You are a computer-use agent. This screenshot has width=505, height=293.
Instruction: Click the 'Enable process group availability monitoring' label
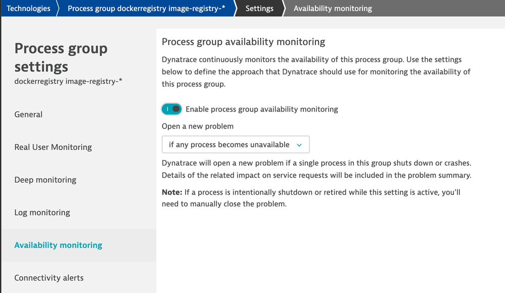(x=262, y=109)
